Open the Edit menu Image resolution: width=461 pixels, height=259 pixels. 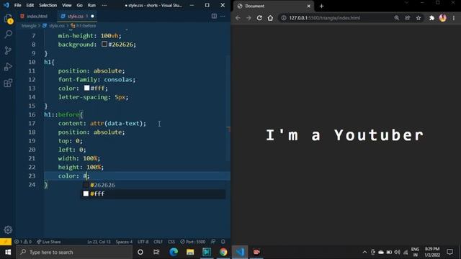pos(30,5)
